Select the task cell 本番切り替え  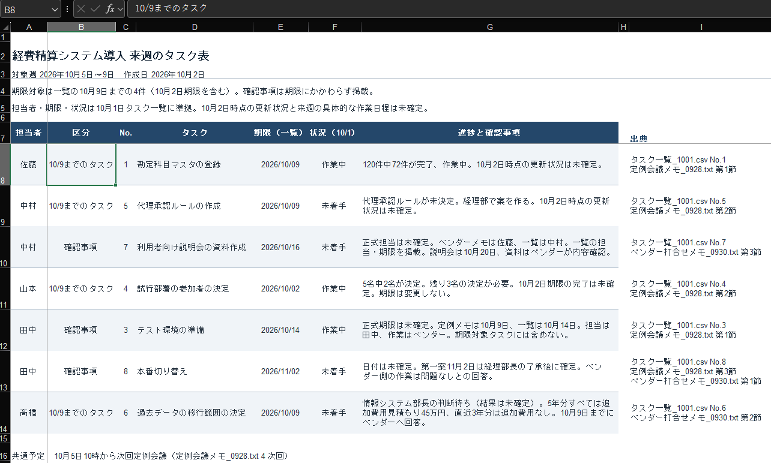[x=195, y=371]
